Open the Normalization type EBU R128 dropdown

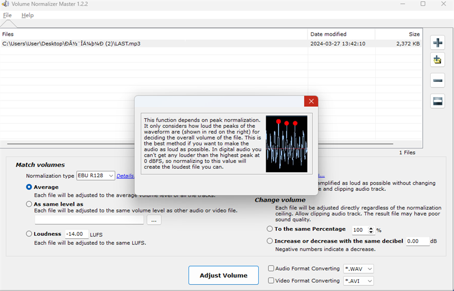(95, 176)
